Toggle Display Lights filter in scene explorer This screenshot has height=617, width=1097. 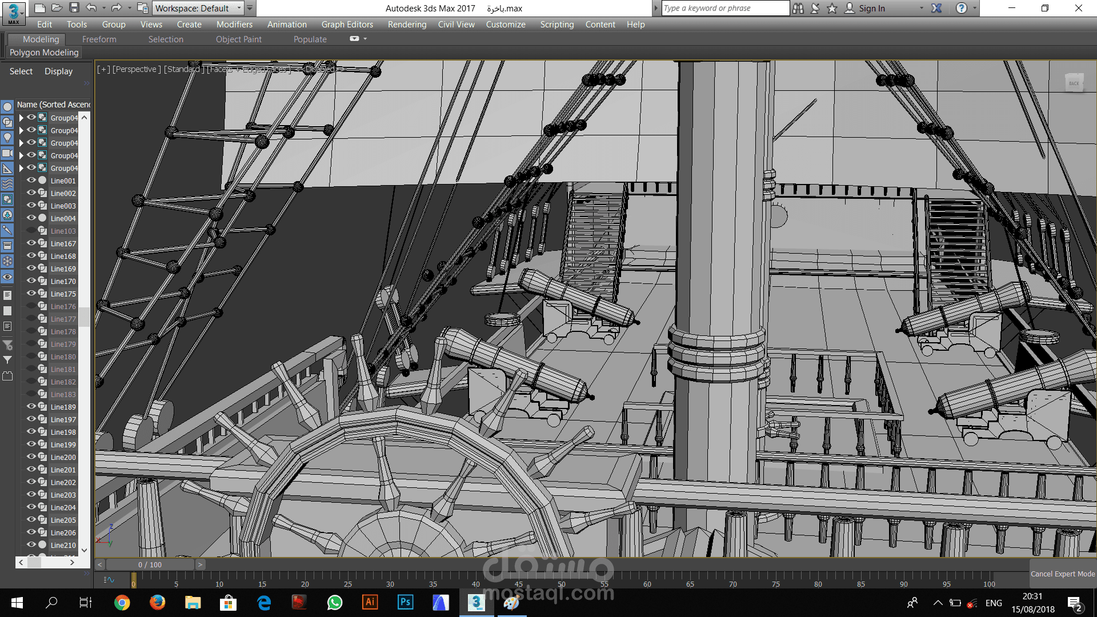(7, 138)
